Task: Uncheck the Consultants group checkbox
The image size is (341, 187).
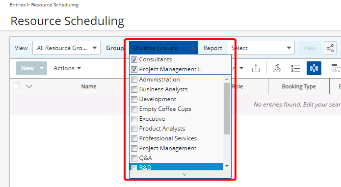Action: [x=134, y=59]
